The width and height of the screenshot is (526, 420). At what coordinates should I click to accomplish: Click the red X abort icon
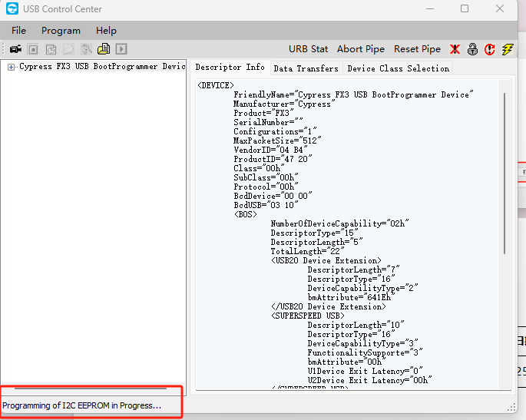point(455,49)
